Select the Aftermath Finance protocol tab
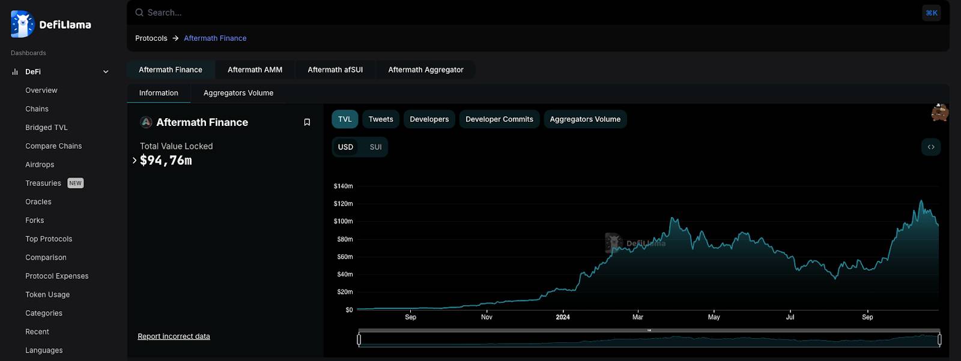This screenshot has width=961, height=361. [x=171, y=70]
